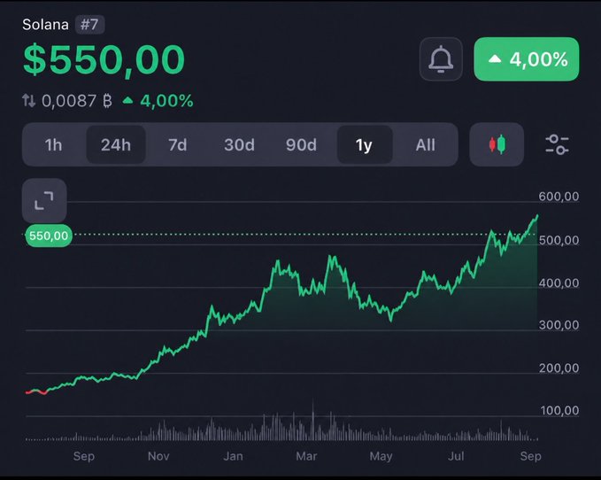Click the 300,00 axis label
Image resolution: width=601 pixels, height=480 pixels.
pyautogui.click(x=559, y=325)
